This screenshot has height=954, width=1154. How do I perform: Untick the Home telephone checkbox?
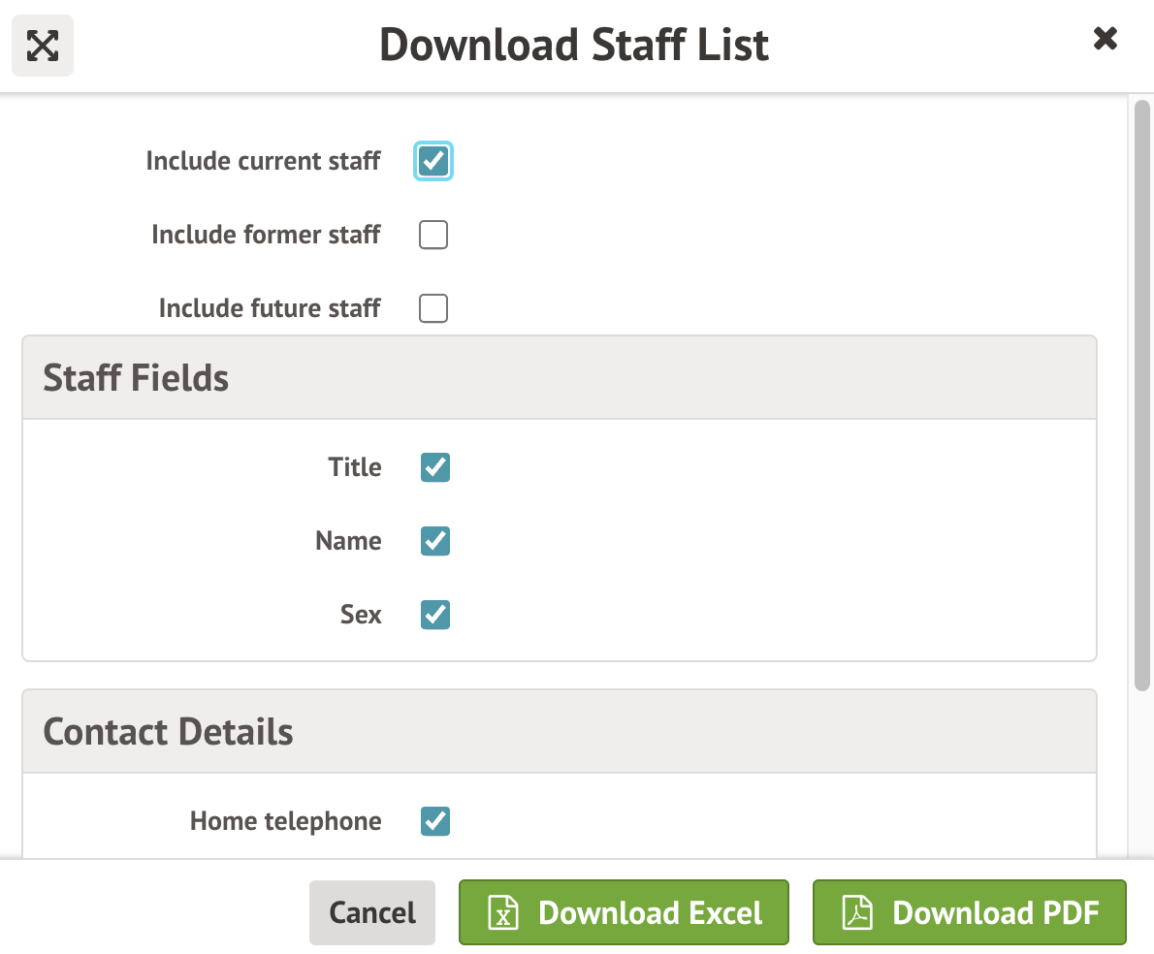pos(435,822)
